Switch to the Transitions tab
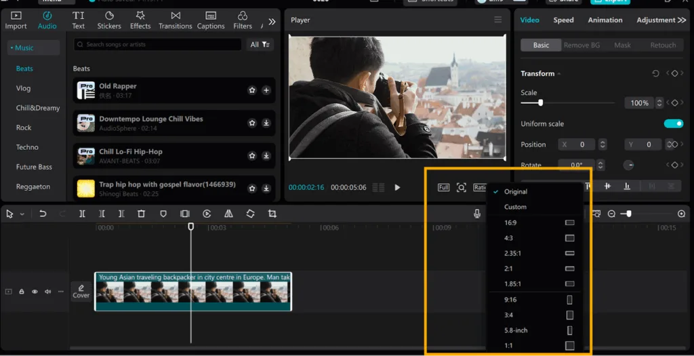This screenshot has height=356, width=694. coord(176,20)
